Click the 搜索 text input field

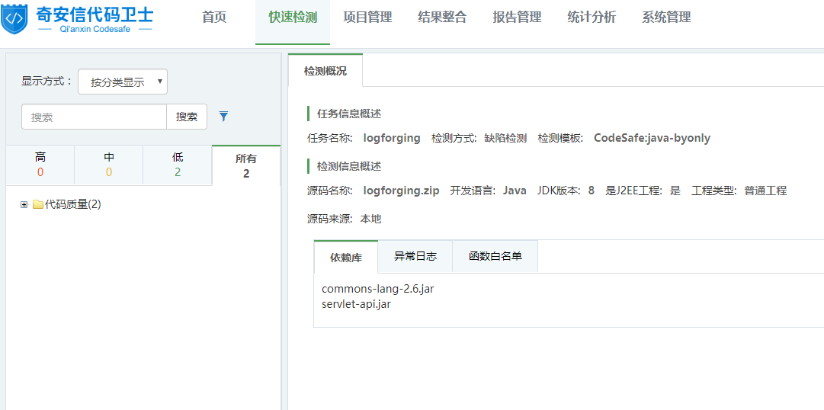point(94,117)
